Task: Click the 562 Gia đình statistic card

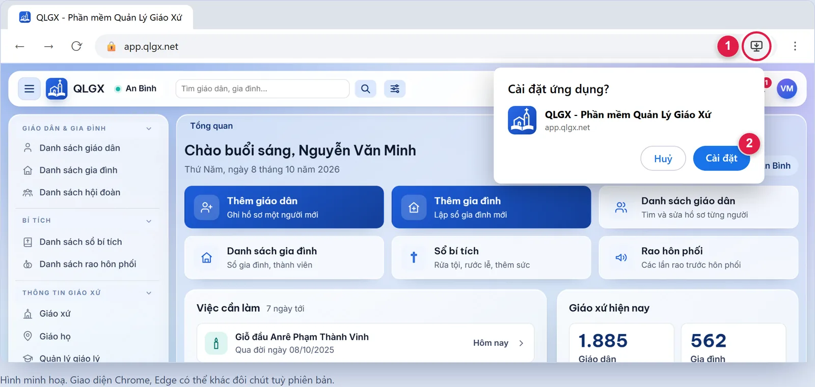Action: (733, 343)
